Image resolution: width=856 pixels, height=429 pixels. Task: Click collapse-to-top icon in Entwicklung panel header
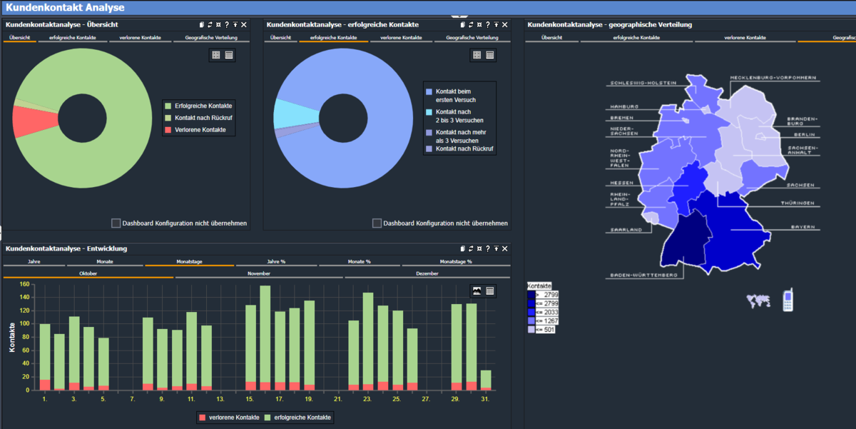[496, 248]
